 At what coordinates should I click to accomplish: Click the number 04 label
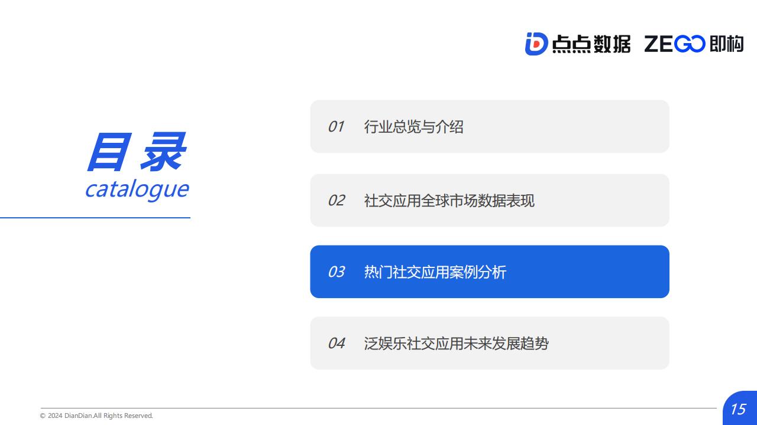(337, 343)
